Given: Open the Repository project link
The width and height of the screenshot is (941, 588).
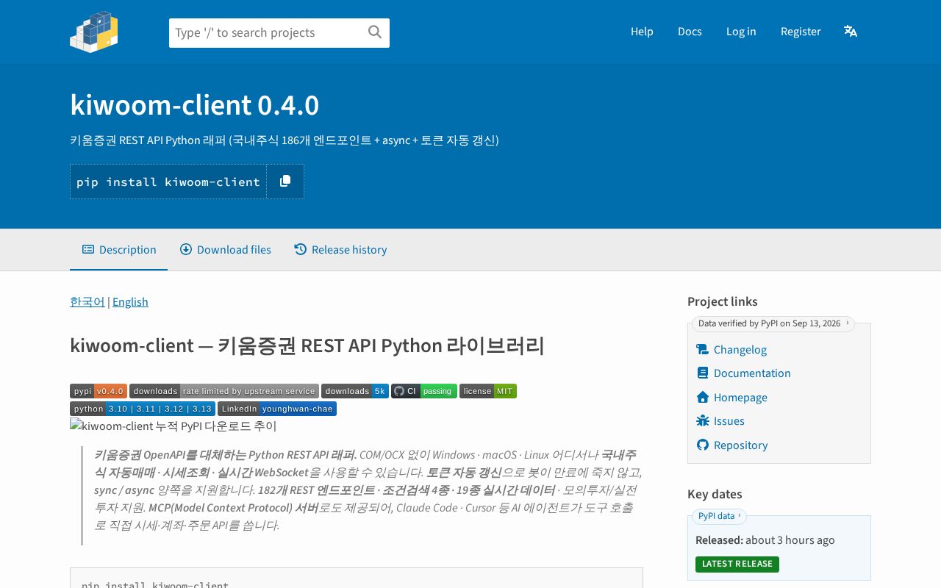Looking at the screenshot, I should click(740, 445).
